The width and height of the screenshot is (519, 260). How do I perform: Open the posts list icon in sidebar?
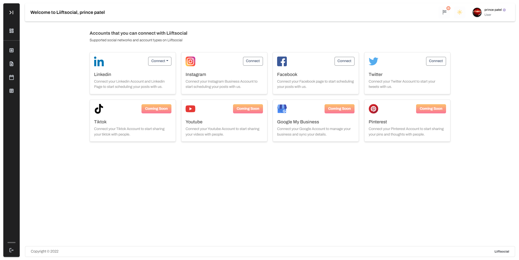[11, 91]
